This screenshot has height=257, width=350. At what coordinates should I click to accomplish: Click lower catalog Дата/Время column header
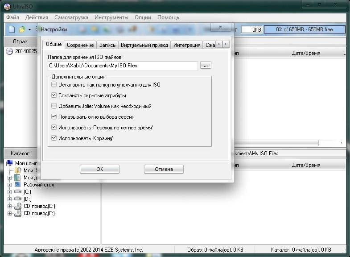pos(306,165)
